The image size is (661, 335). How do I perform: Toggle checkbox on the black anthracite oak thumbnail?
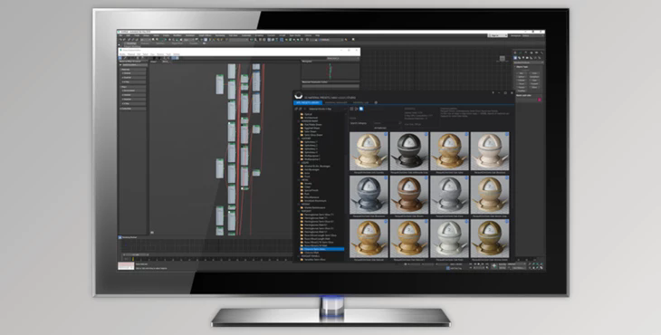tap(426, 134)
